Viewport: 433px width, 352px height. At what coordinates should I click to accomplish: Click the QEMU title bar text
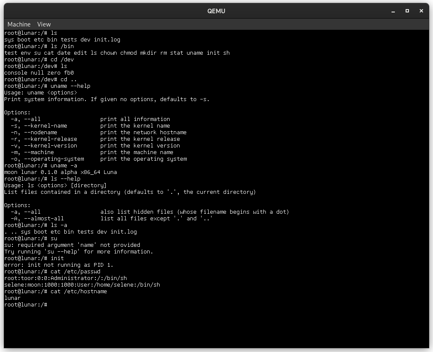216,11
